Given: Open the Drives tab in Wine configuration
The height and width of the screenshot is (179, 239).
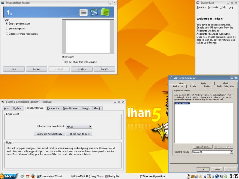Looking at the screenshot, I should click(x=181, y=83).
